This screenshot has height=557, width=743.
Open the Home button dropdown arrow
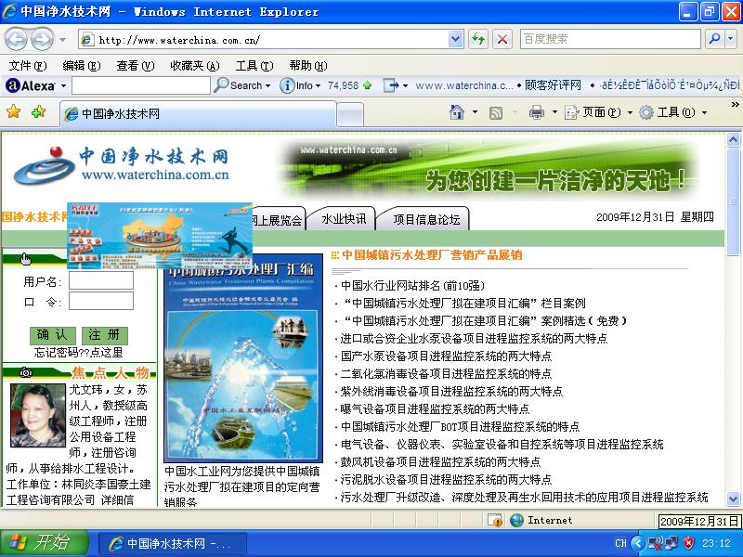(475, 112)
